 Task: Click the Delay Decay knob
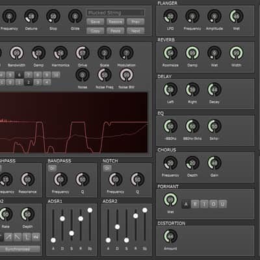click(x=214, y=90)
